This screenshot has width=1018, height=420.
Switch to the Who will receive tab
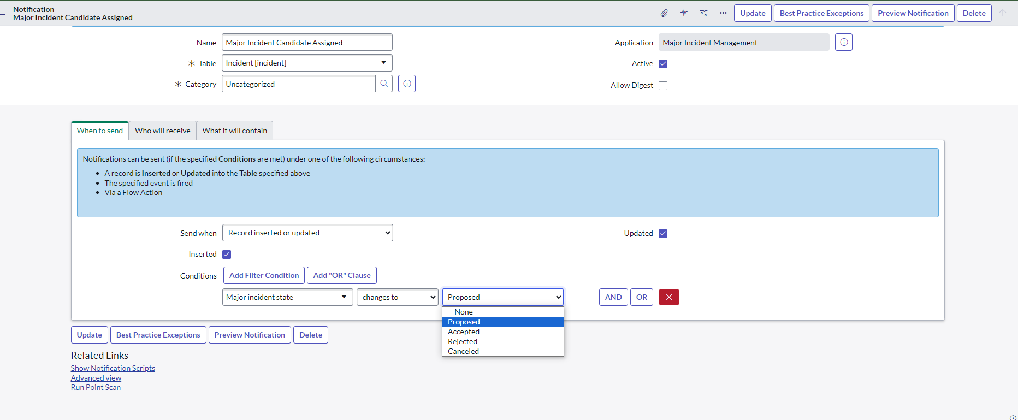163,131
